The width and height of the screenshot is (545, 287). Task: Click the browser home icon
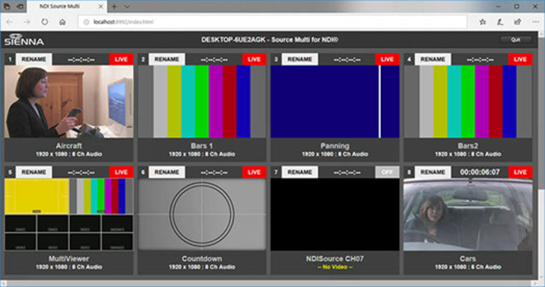(x=62, y=22)
